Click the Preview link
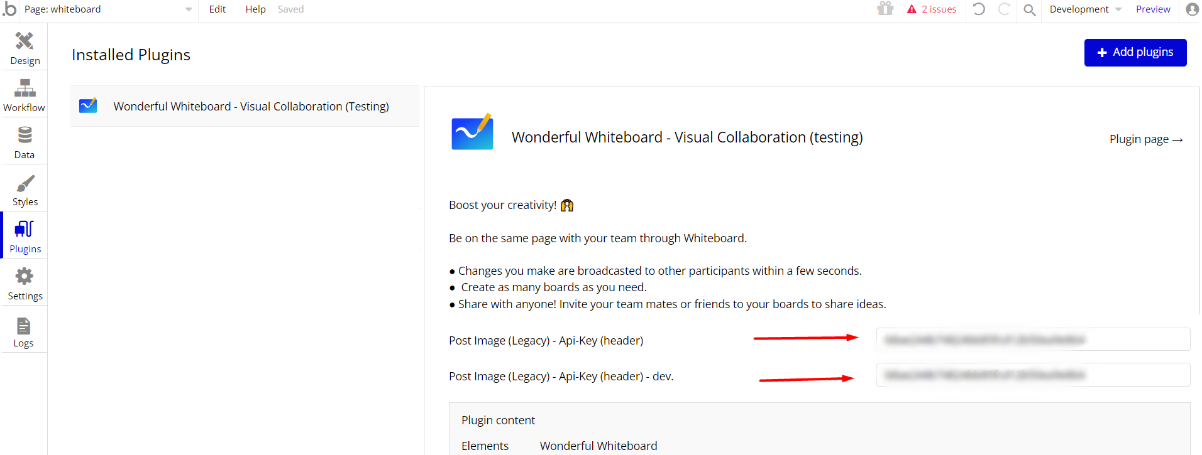Viewport: 1202px width, 455px height. pos(1153,9)
